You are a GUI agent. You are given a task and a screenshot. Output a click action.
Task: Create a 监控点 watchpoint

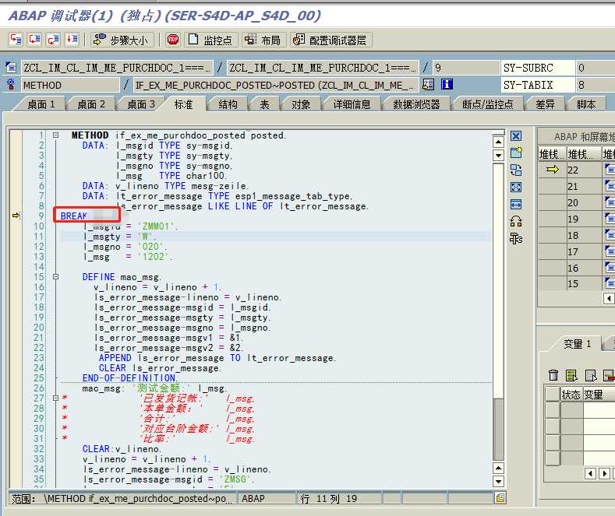(x=210, y=40)
